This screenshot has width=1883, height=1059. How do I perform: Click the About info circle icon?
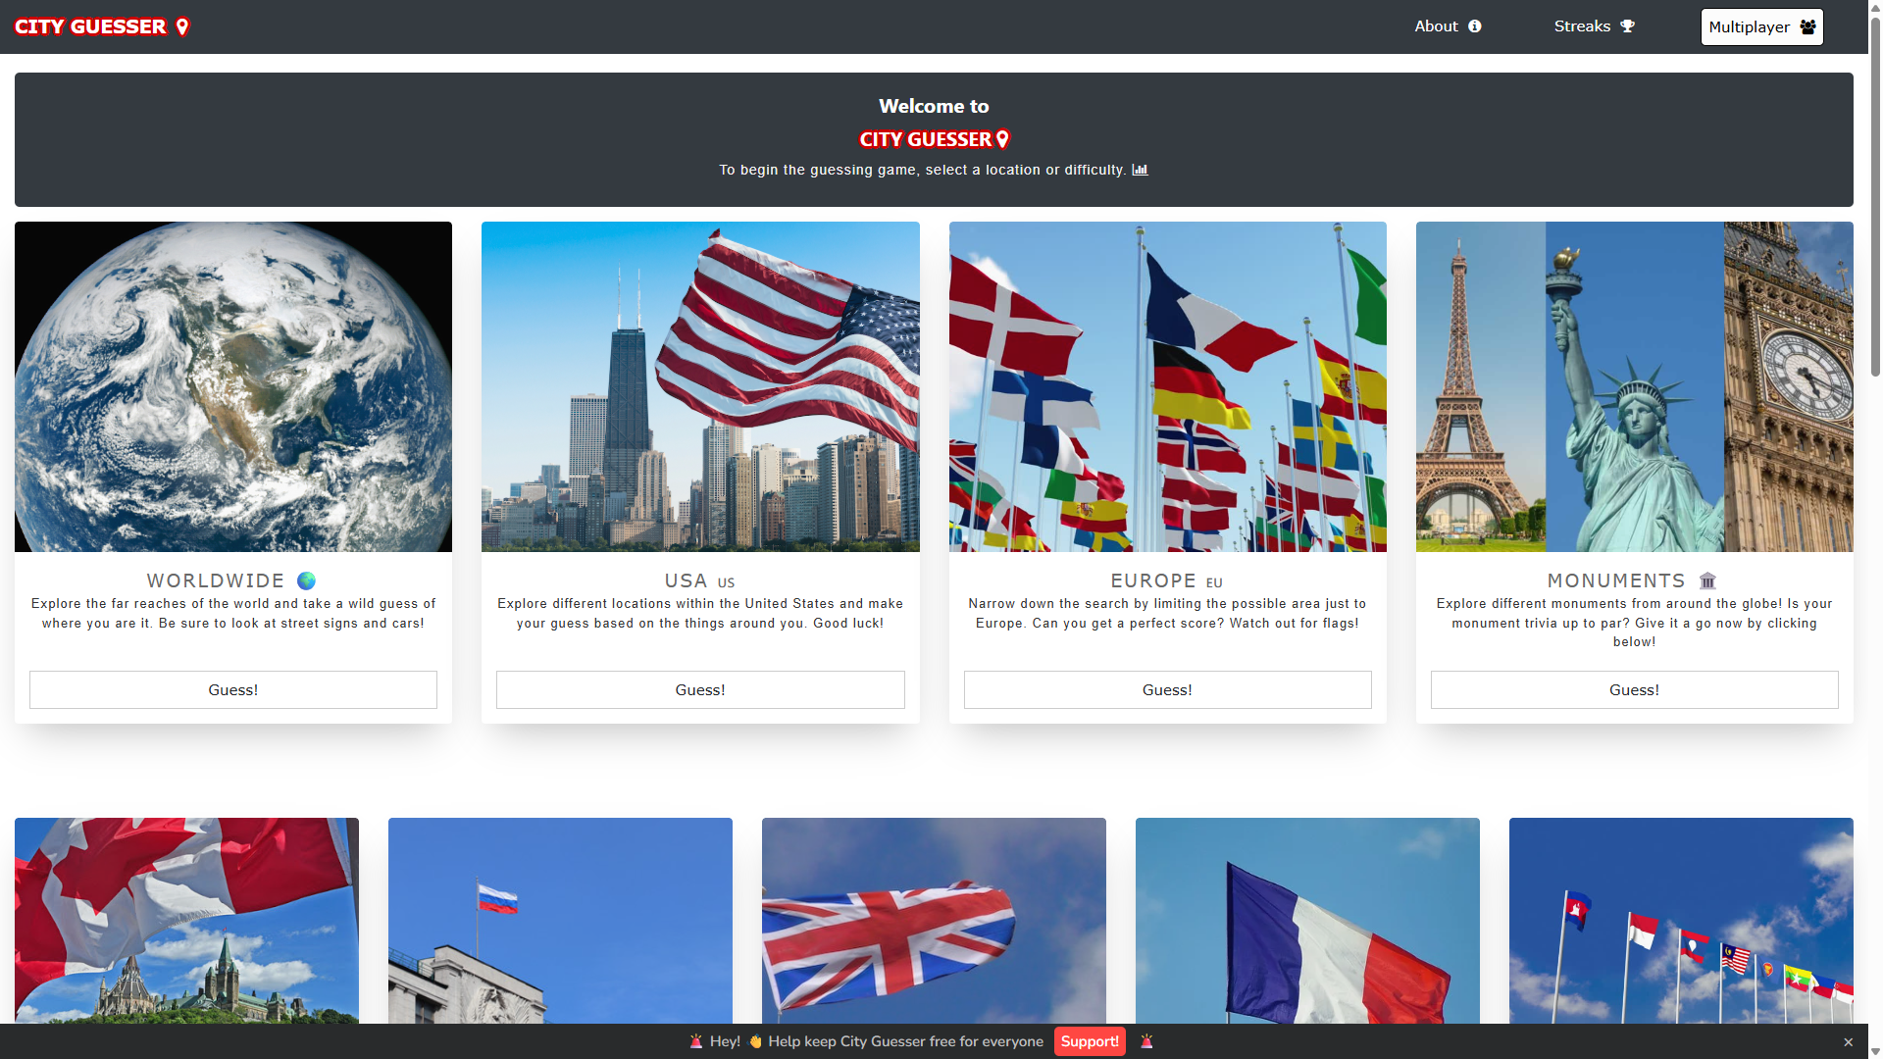coord(1474,26)
